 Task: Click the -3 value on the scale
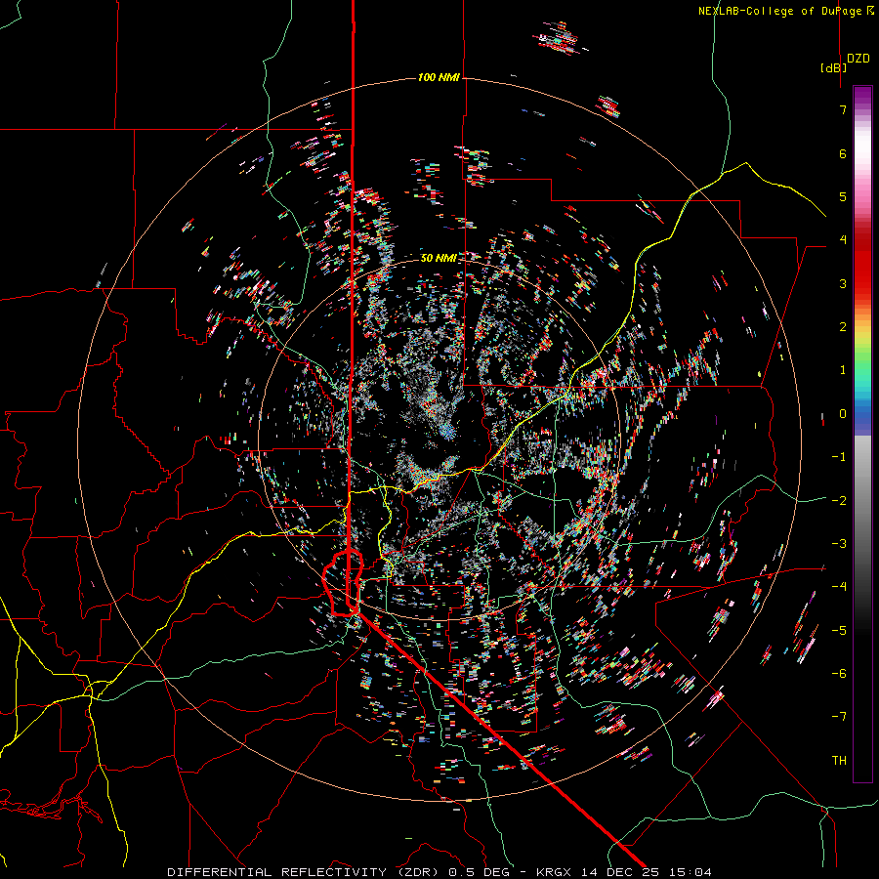coord(839,544)
